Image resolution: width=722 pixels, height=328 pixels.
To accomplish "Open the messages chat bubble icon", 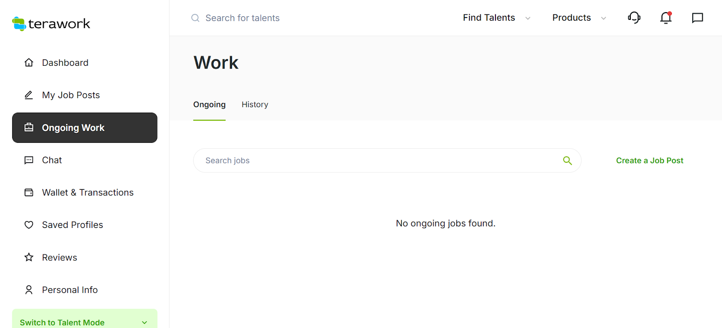I will click(697, 18).
